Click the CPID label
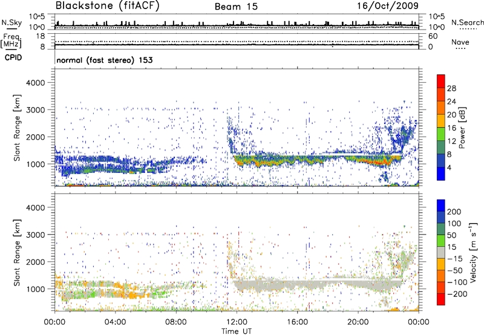484x335 pixels. point(13,57)
